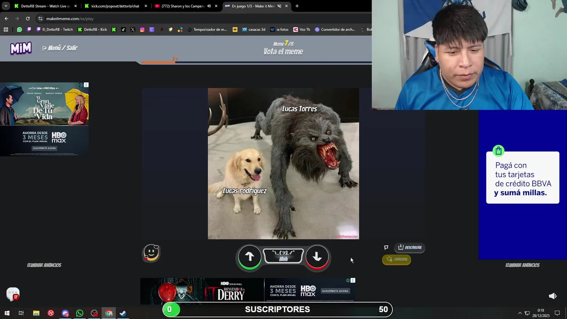Click Eliminar Anuncios under the right ad
The width and height of the screenshot is (567, 319).
click(523, 265)
